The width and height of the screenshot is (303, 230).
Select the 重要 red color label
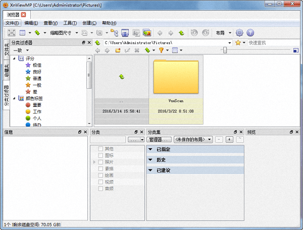[x=33, y=105]
